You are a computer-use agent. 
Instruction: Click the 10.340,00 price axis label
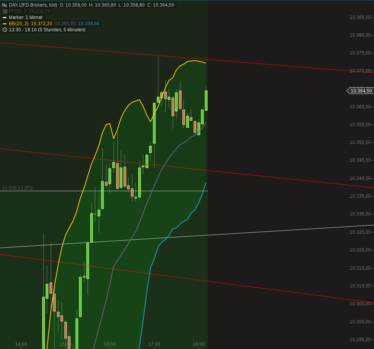(360, 178)
